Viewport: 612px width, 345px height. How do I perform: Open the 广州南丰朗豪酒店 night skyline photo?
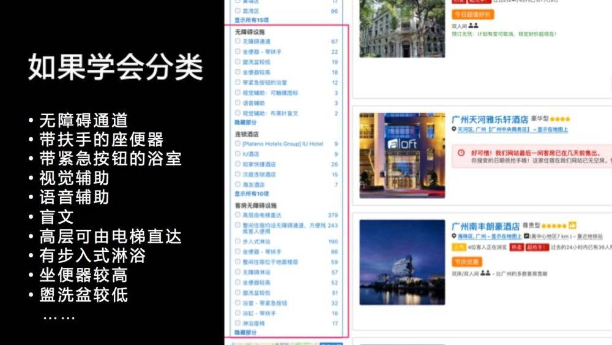[401, 262]
